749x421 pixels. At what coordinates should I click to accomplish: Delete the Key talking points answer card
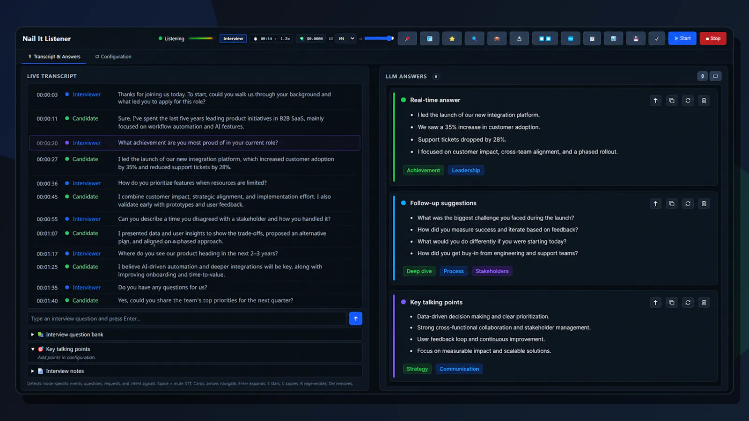coord(704,303)
